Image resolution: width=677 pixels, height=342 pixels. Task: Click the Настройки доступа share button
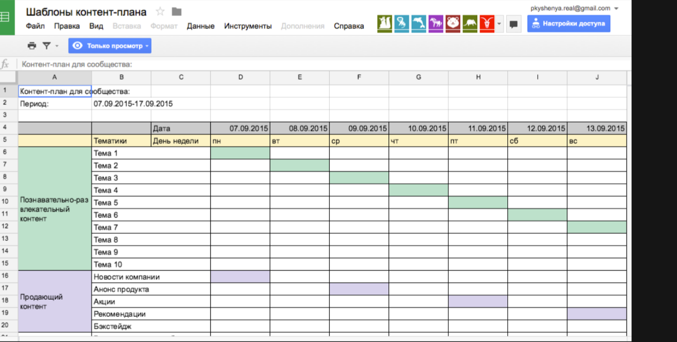[x=568, y=24]
